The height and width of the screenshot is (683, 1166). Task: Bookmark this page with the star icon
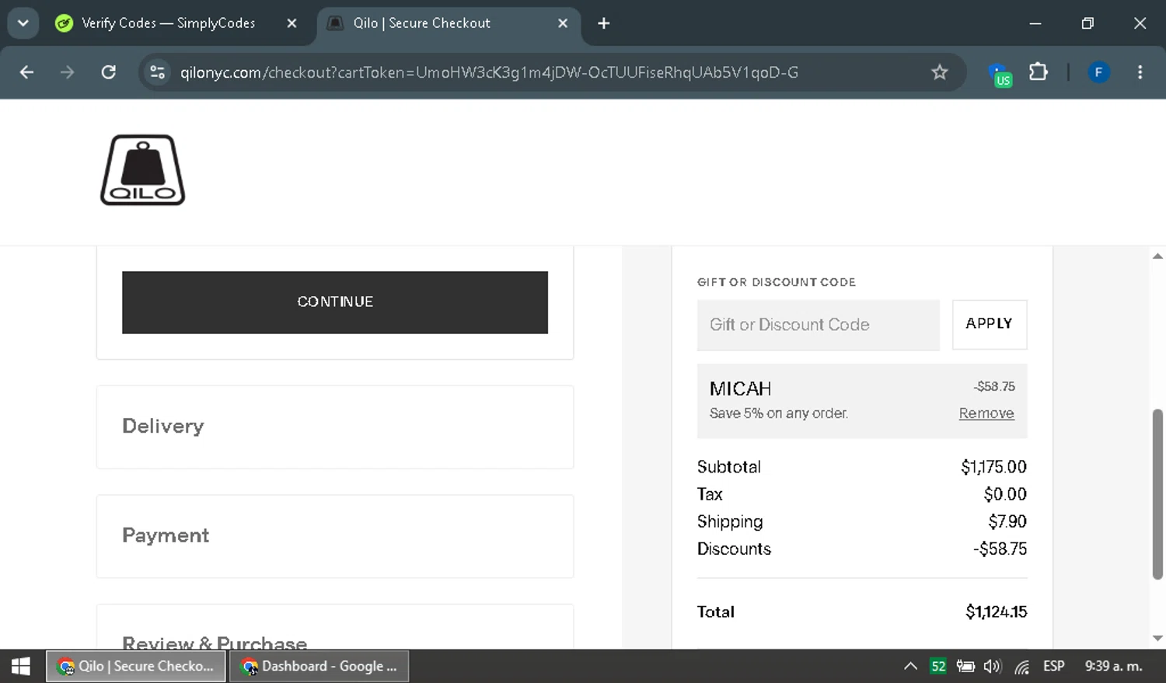click(x=940, y=72)
